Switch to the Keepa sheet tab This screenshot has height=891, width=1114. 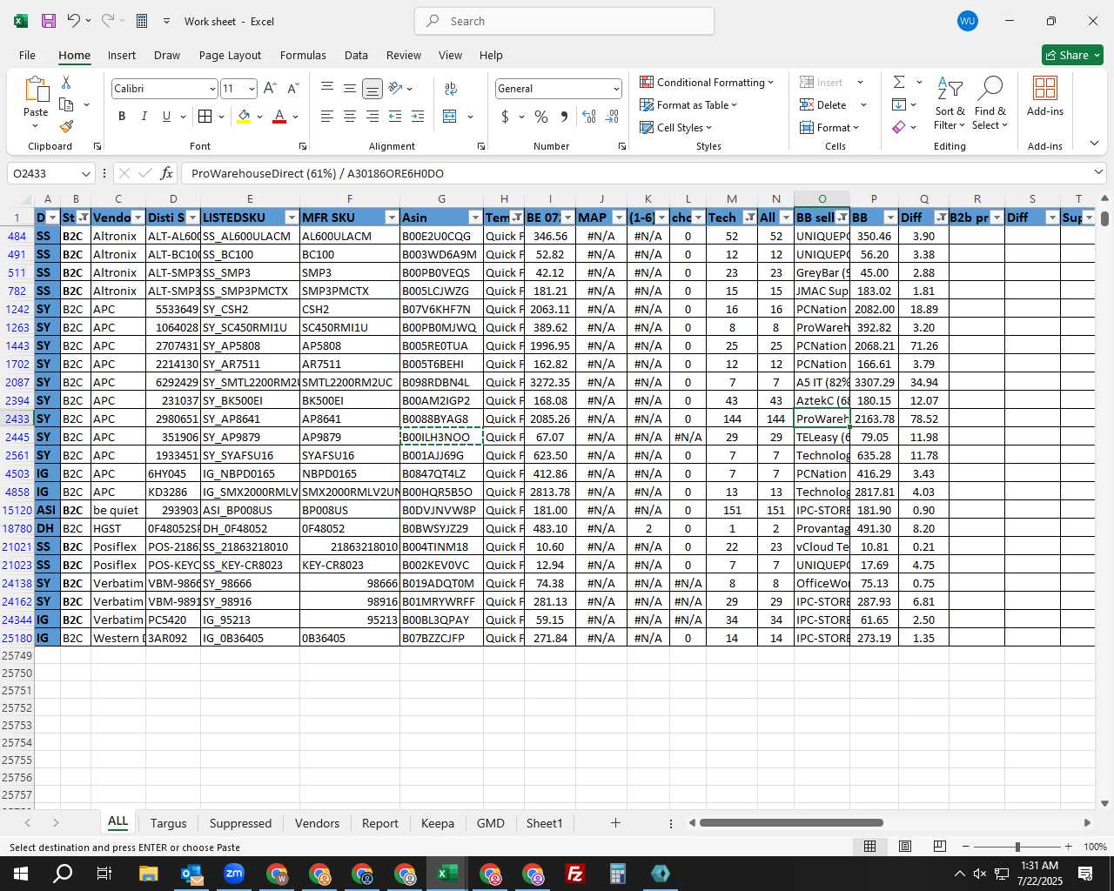click(438, 823)
